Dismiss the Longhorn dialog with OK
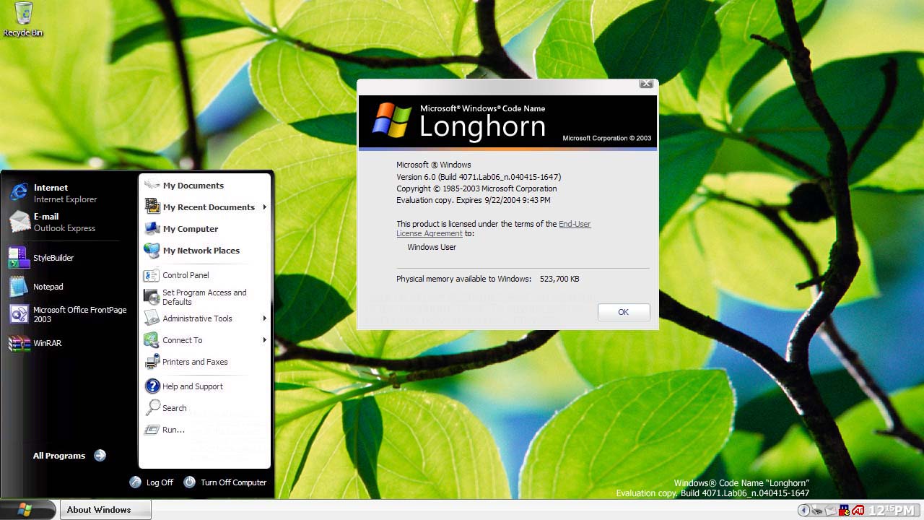Screen dimensions: 924x520 pyautogui.click(x=623, y=312)
